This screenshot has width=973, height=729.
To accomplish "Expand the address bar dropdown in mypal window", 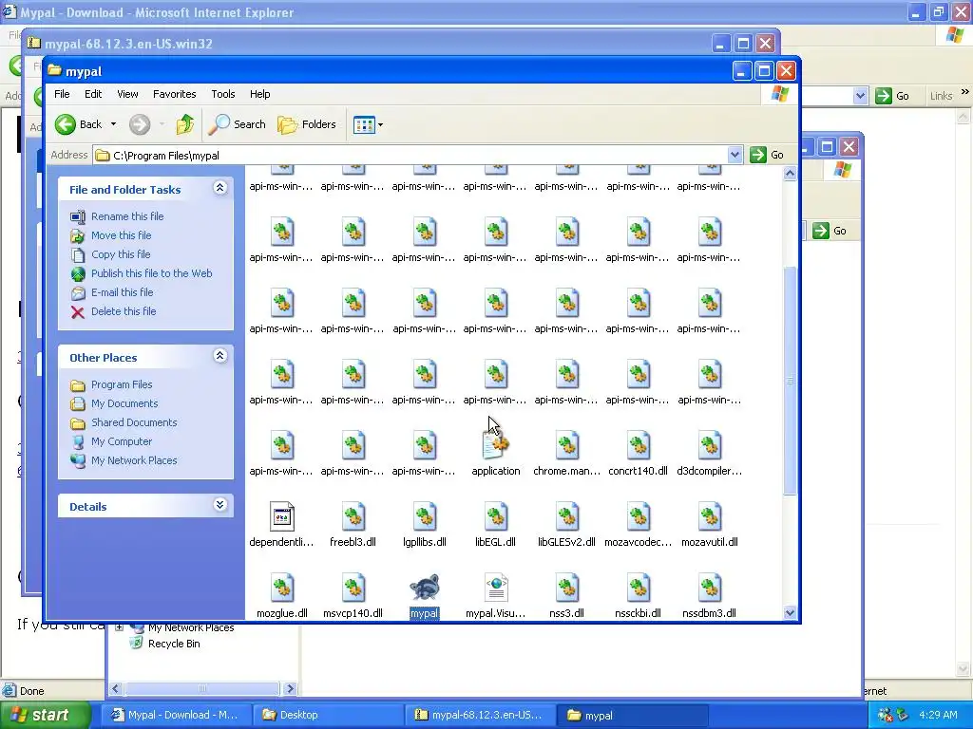I will point(735,155).
